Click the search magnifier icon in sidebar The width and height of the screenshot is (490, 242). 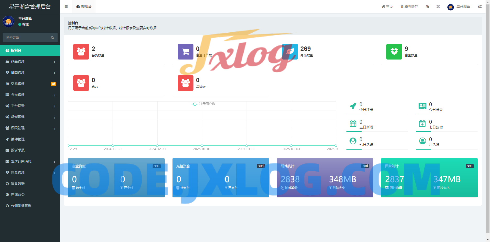(52, 38)
